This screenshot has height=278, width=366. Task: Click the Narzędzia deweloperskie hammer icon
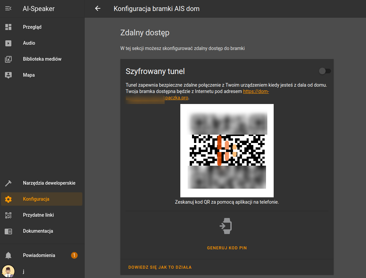pos(8,183)
